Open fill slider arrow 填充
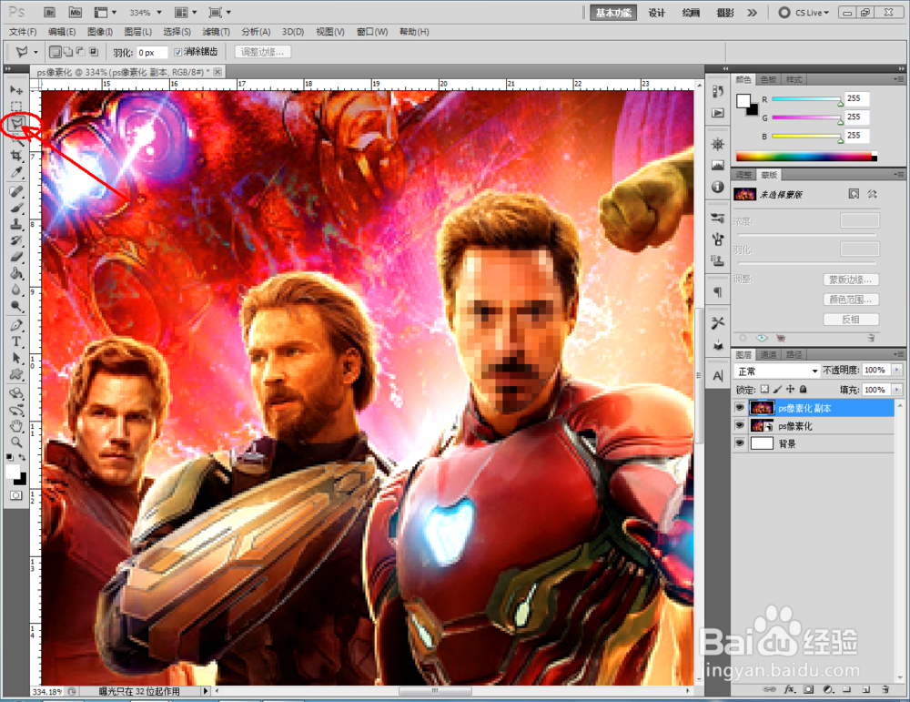 tap(897, 389)
